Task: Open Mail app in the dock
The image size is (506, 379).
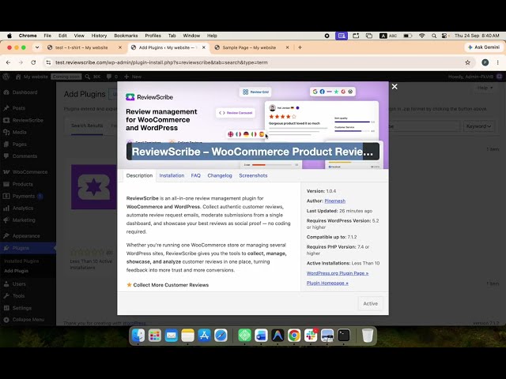Action: pos(172,336)
